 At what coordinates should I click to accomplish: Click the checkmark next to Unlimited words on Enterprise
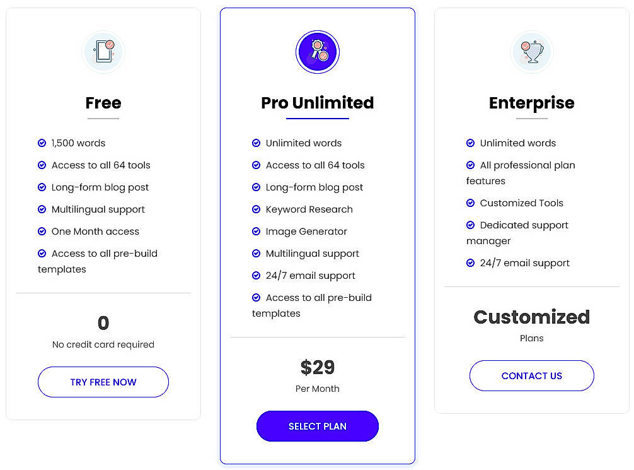pos(471,143)
